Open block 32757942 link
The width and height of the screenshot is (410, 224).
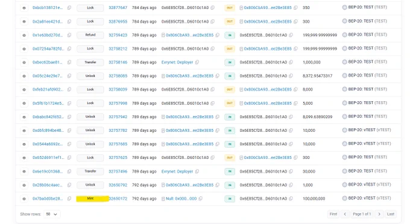point(118,117)
